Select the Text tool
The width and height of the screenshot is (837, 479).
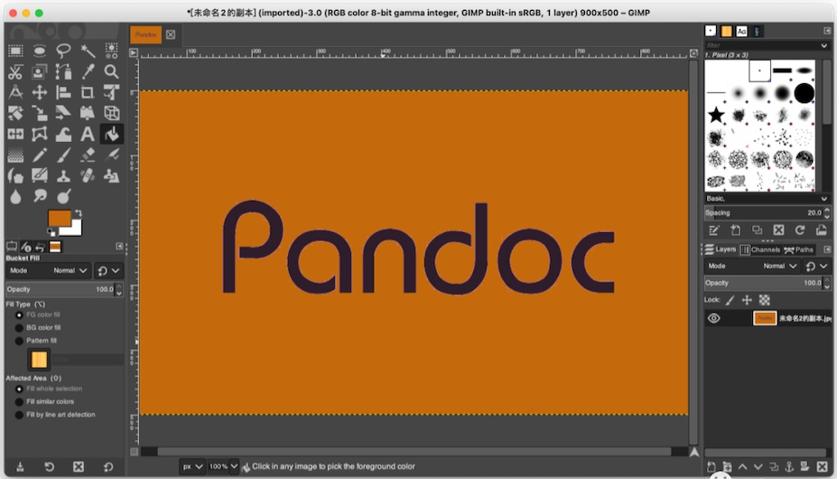tap(88, 134)
